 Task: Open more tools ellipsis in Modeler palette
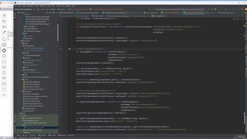[4, 95]
